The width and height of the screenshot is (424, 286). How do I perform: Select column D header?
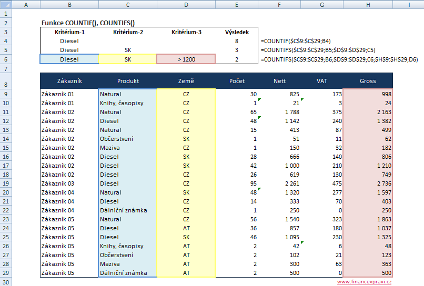(x=186, y=5)
